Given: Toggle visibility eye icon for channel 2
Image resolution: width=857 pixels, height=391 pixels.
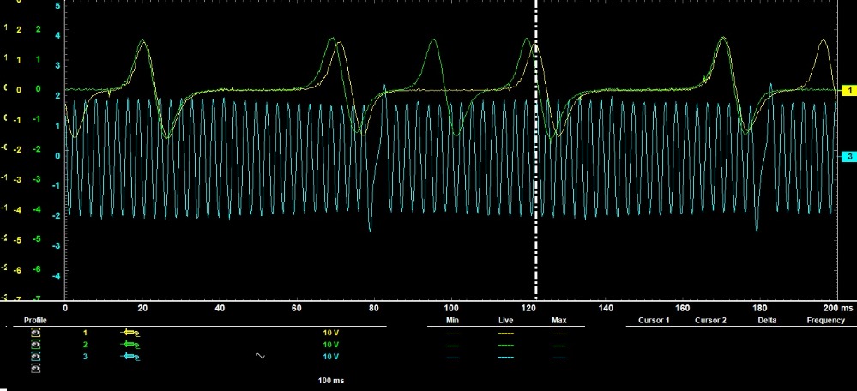Looking at the screenshot, I should (x=36, y=344).
